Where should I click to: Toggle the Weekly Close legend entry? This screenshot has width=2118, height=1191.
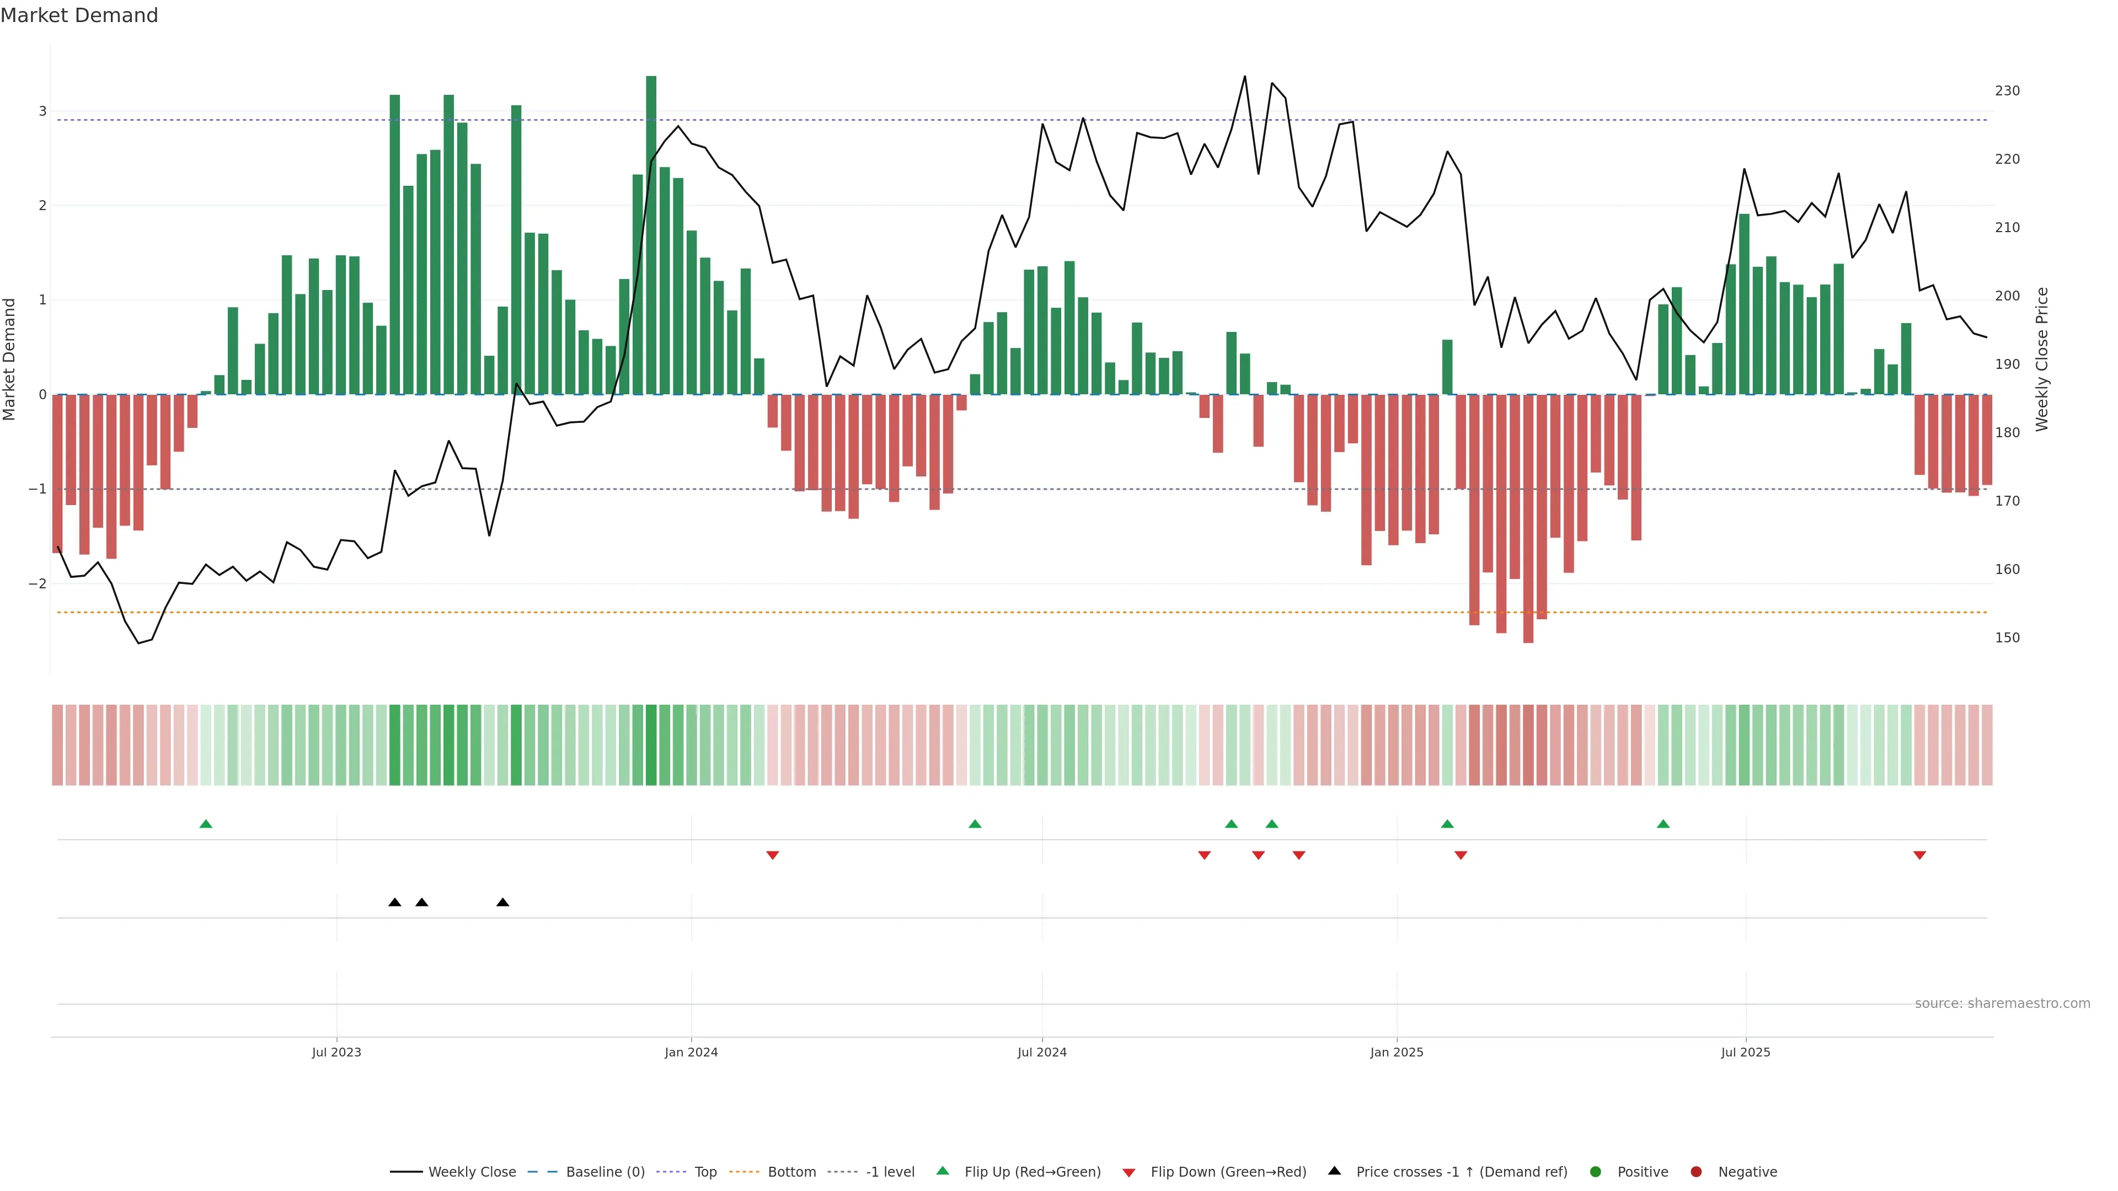pos(472,1171)
